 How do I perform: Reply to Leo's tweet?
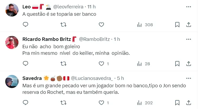pyautogui.click(x=26, y=25)
